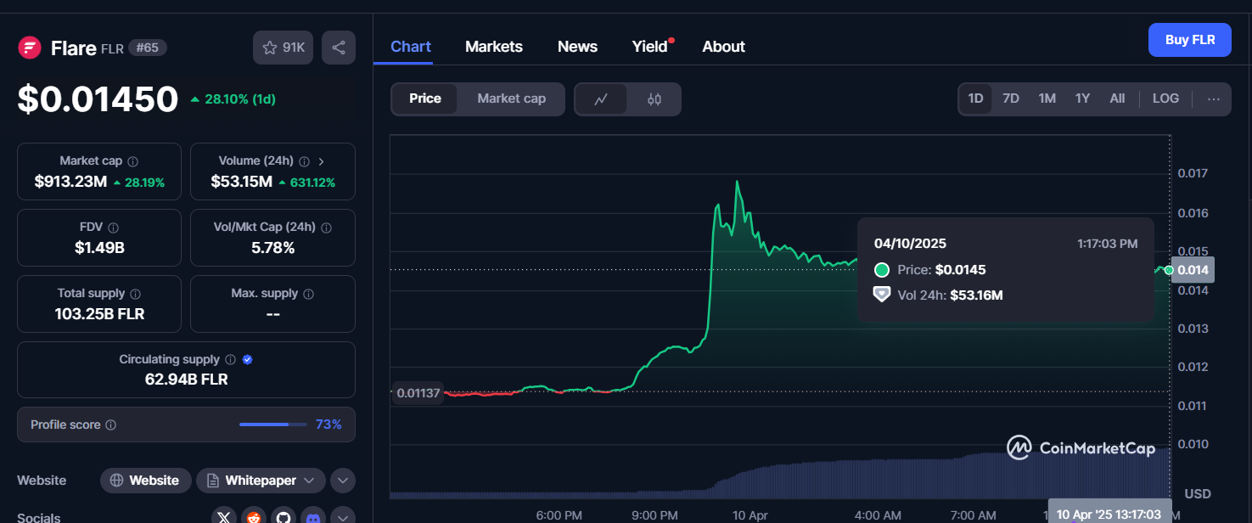Click the 5.78% Vol/Mkt Cap value
The image size is (1252, 523).
click(272, 248)
